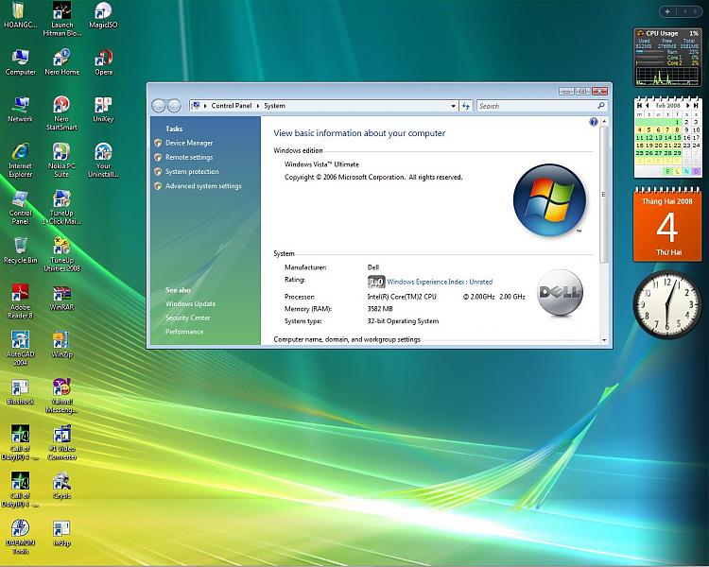
Task: Add a gadget with sidebar plus button
Action: tap(666, 11)
